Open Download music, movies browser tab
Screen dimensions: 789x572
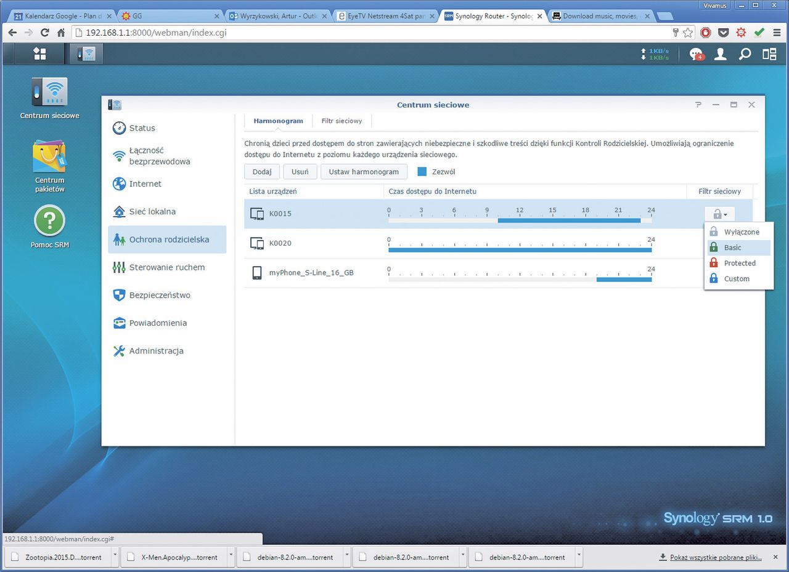pos(599,16)
